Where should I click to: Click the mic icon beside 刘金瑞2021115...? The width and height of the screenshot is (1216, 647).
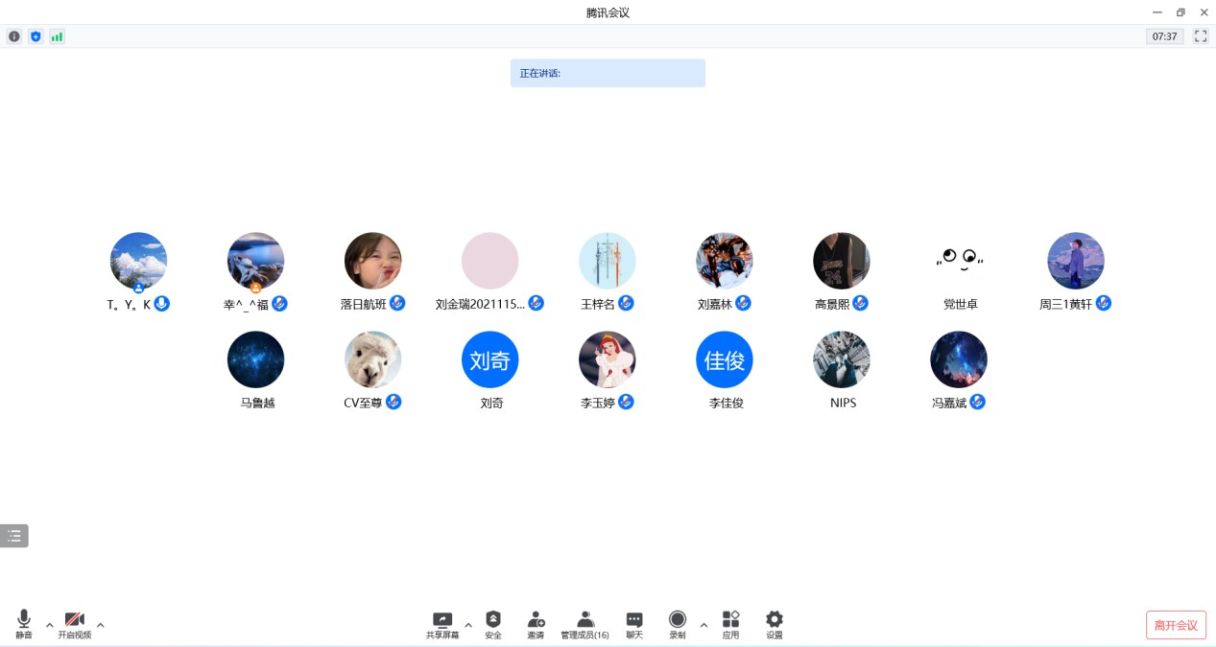(536, 304)
